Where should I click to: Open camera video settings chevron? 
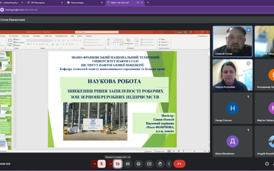[x=111, y=164]
